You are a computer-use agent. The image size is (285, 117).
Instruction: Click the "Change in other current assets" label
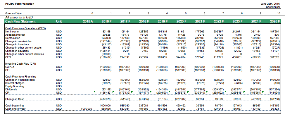(x=23, y=48)
